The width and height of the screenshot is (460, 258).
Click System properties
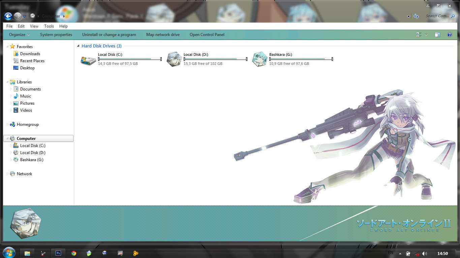point(56,35)
